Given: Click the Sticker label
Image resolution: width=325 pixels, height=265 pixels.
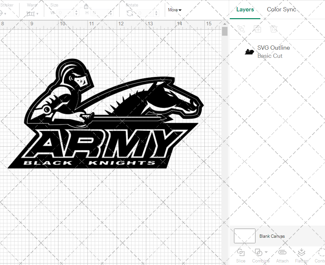Looking at the screenshot, I should click(7, 5).
